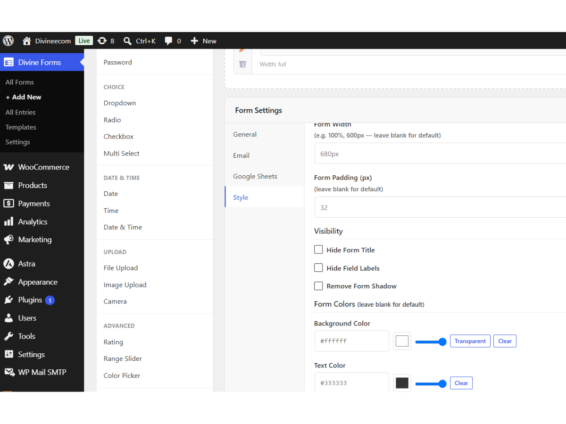Click the Tools wrench icon
The width and height of the screenshot is (566, 424).
tap(8, 336)
